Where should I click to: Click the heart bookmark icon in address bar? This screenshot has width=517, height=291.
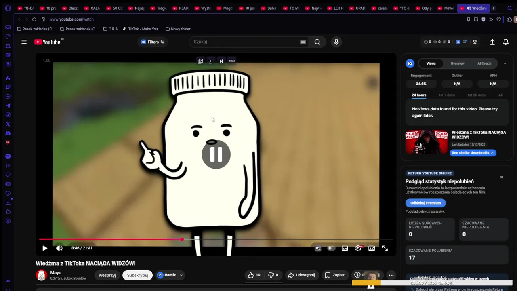coord(499,19)
